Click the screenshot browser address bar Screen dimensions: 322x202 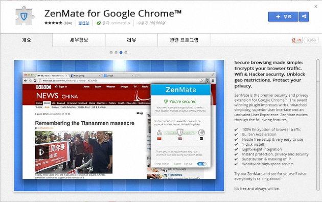pos(121,81)
